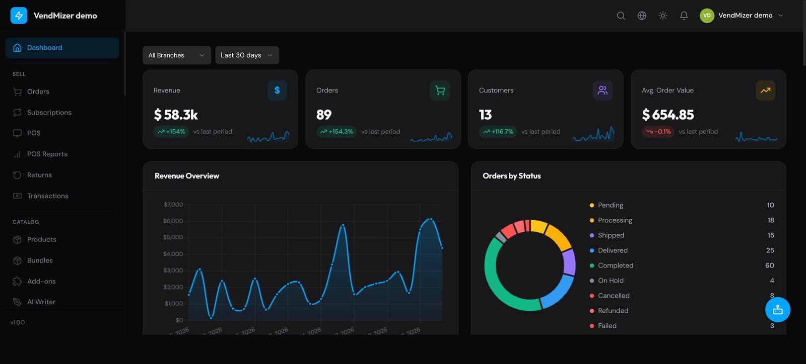Open Products in sidebar
Screen dimensions: 806x364
pos(62,240)
